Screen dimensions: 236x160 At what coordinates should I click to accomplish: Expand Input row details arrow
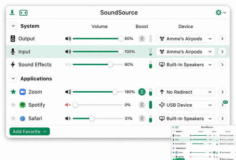(222, 52)
